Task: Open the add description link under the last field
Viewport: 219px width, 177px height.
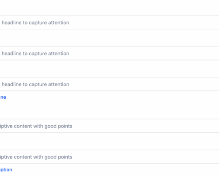Action: (x=6, y=169)
